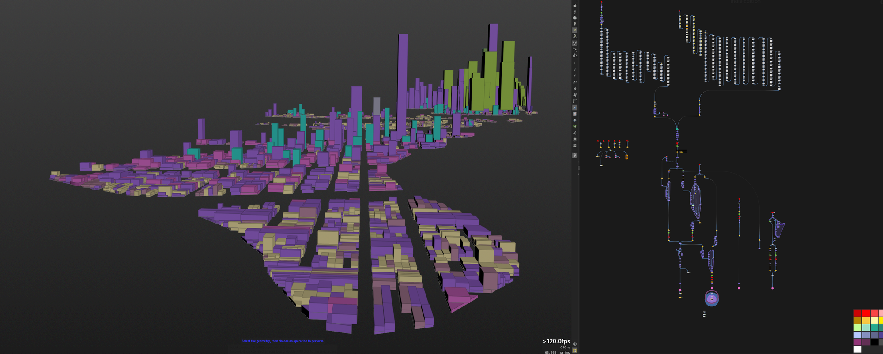Click the yellow four-pane grid layout icon

tap(575, 350)
